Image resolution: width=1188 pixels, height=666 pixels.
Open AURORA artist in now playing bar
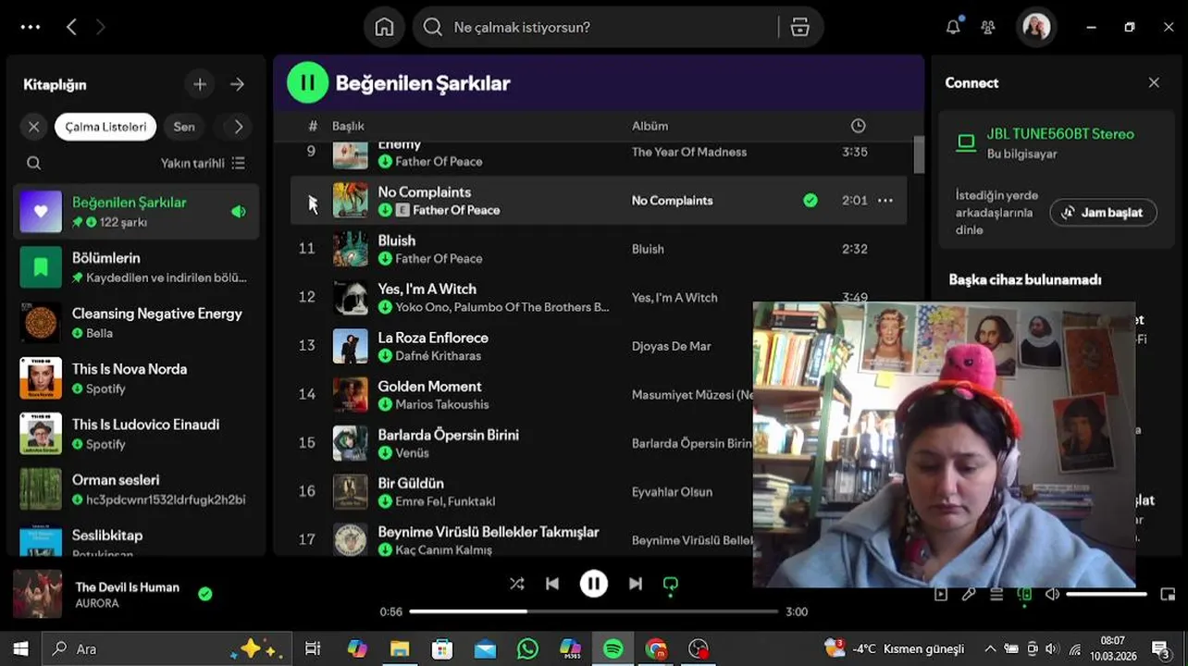coord(97,603)
